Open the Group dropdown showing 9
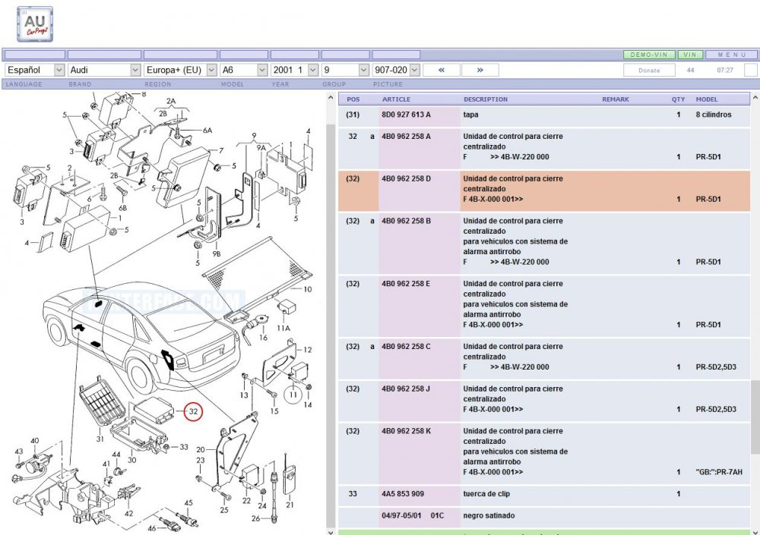760x535 pixels. pos(346,71)
